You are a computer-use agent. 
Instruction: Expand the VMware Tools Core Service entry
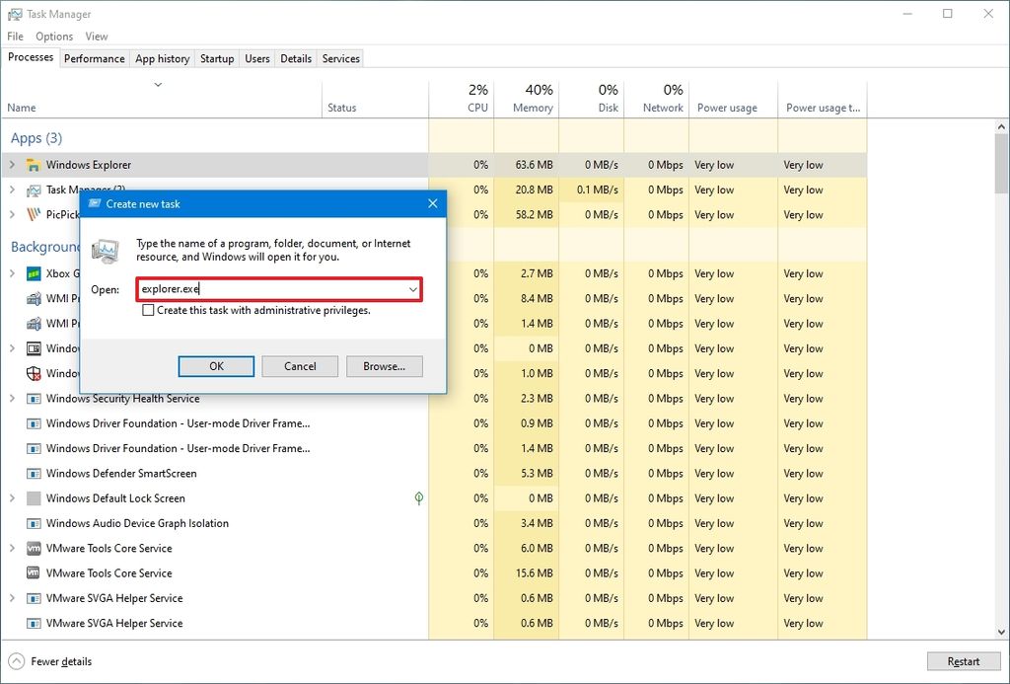pyautogui.click(x=14, y=548)
